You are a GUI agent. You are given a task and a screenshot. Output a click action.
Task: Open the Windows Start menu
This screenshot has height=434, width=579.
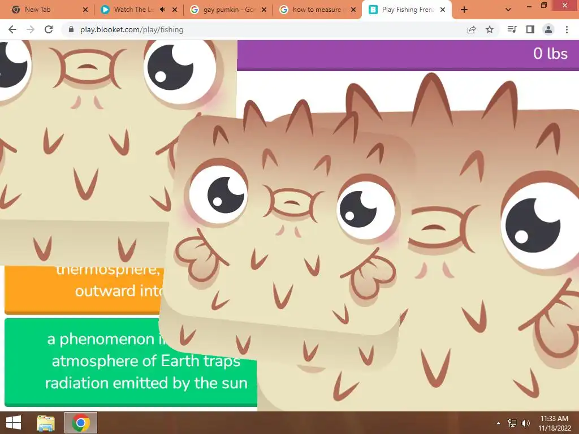[x=14, y=423]
